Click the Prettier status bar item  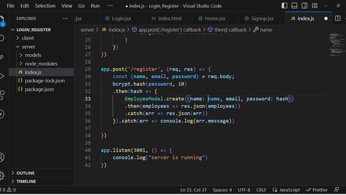[x=317, y=190]
